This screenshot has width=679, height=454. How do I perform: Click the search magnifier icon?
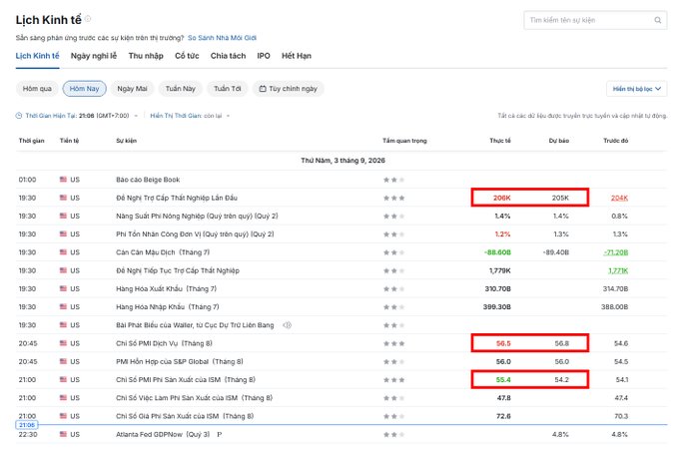tap(657, 20)
